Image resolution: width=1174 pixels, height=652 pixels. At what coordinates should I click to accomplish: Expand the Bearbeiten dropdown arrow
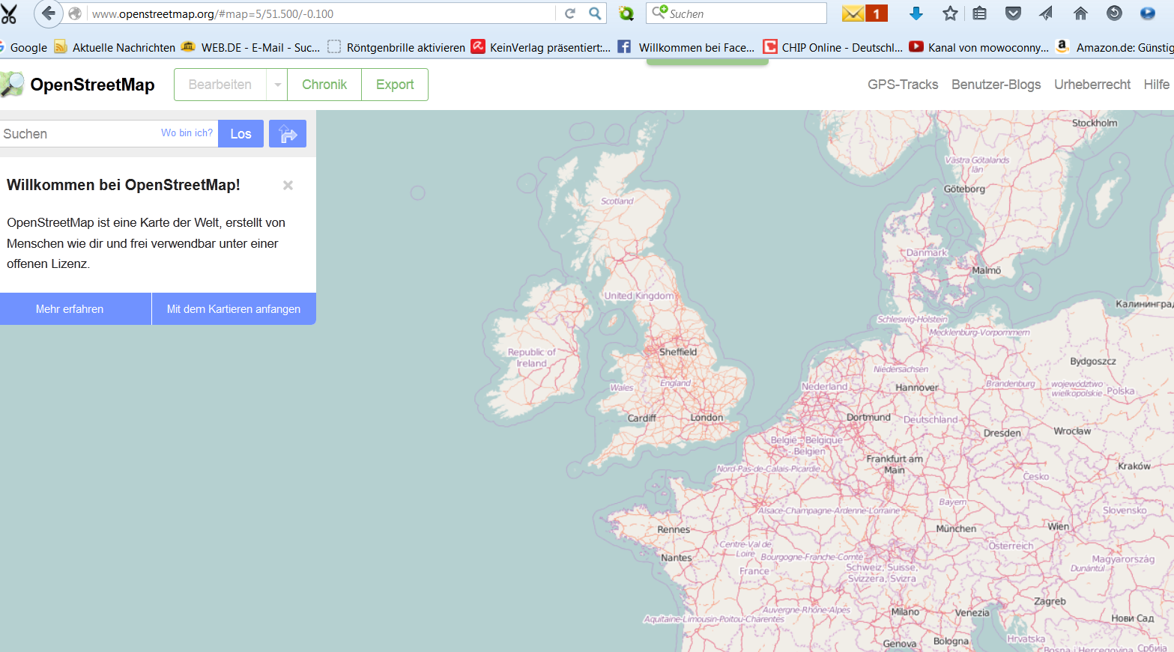pyautogui.click(x=277, y=85)
